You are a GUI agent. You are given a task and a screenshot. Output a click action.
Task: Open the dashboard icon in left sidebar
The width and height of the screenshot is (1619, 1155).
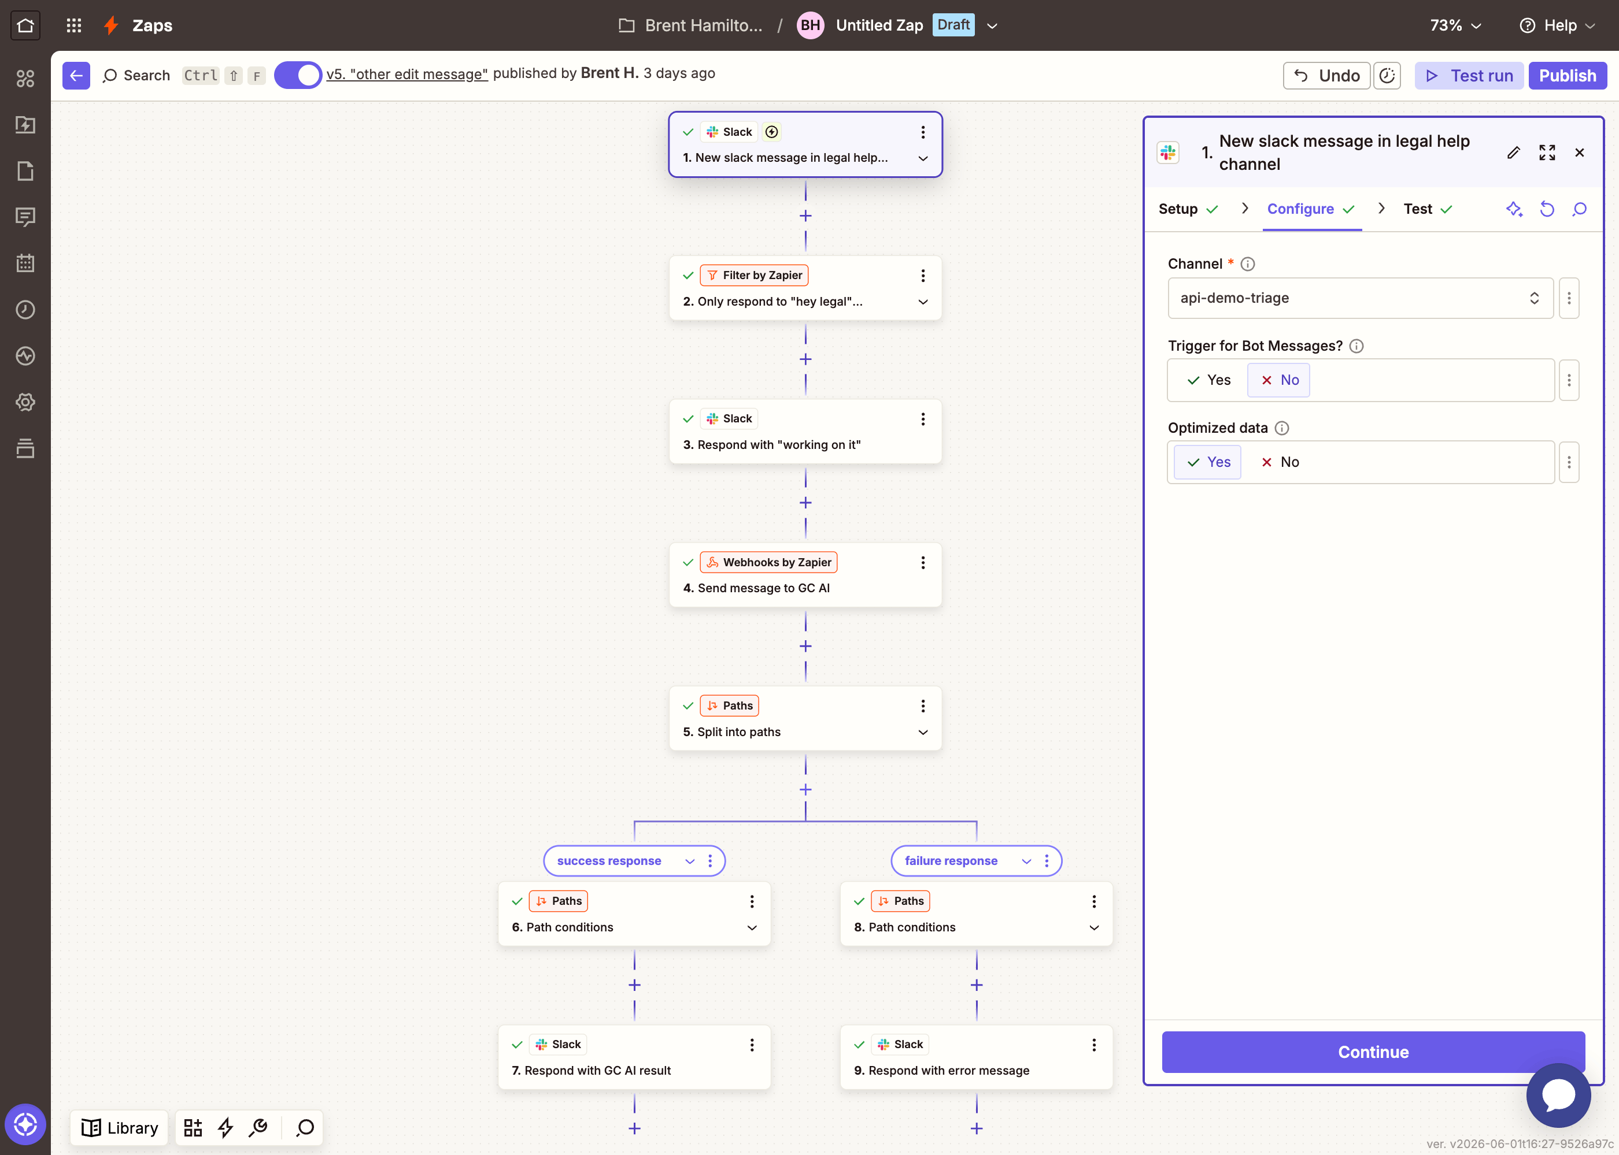pos(25,78)
